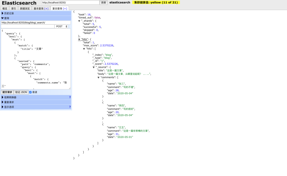The image size is (287, 176).
Task: Expand the 历史记录 history section
Action: coord(36,13)
